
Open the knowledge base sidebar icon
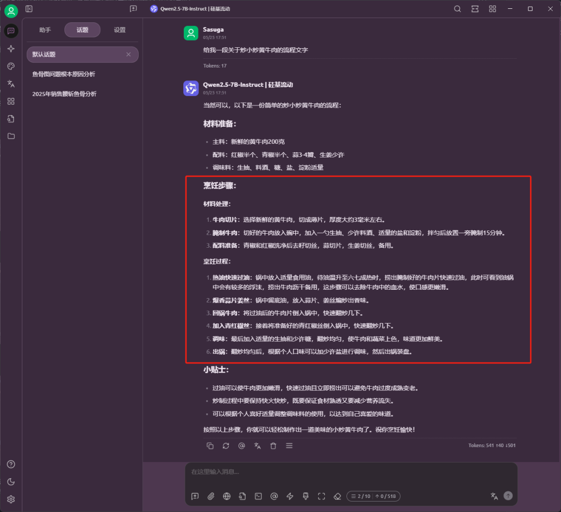[11, 119]
